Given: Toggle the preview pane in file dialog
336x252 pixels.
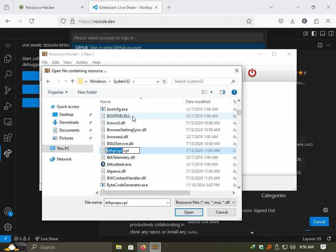Looking at the screenshot, I should (222, 92).
